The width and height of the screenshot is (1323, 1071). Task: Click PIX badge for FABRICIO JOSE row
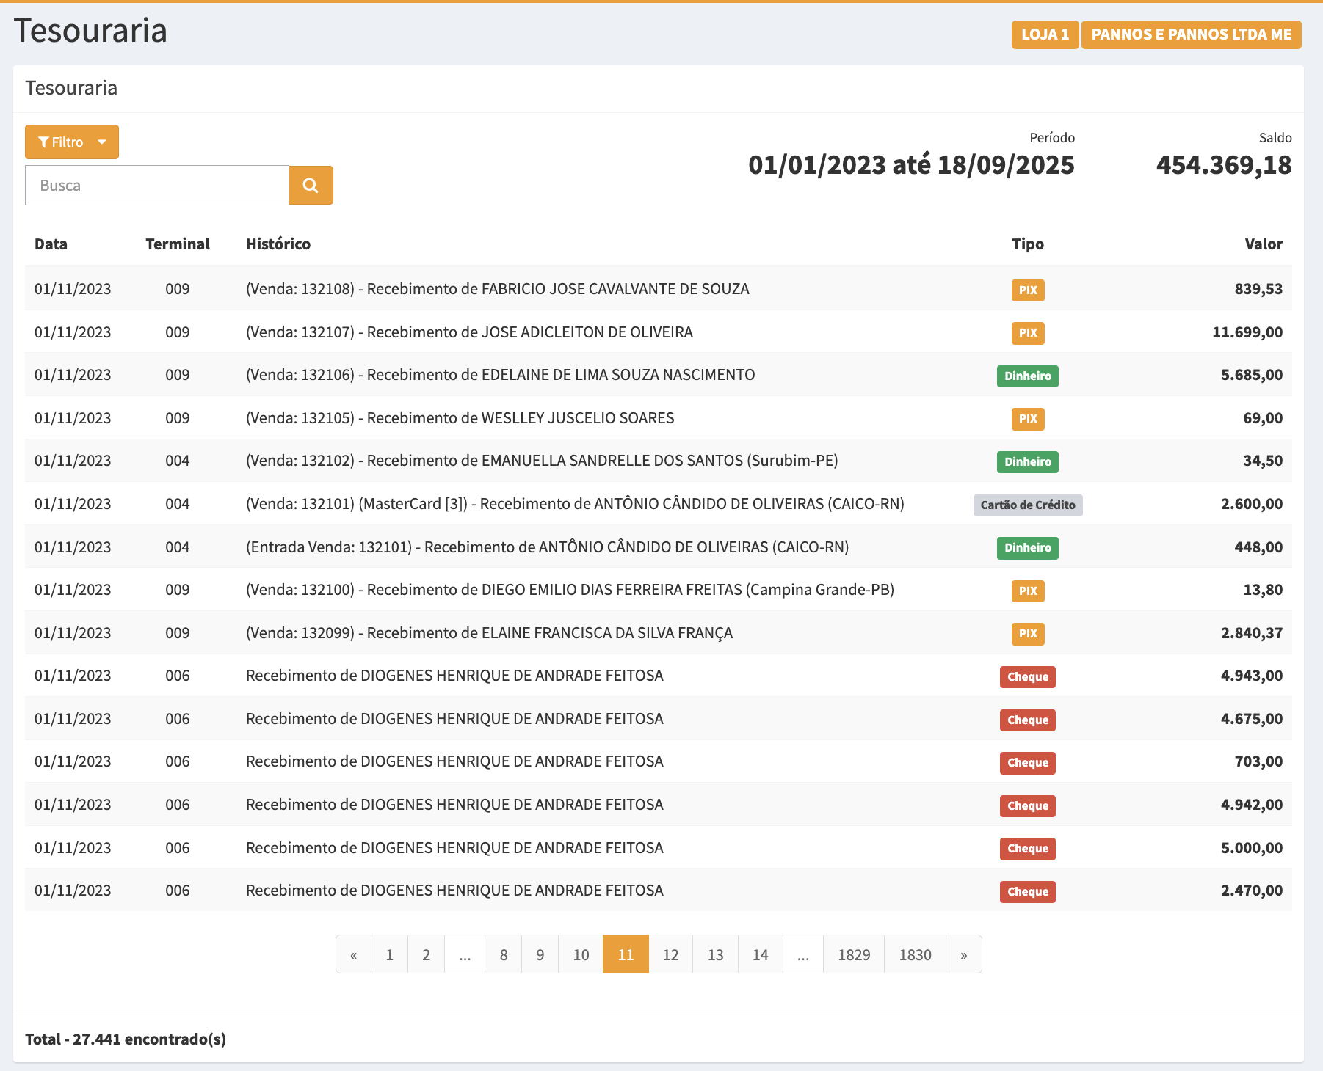1028,290
